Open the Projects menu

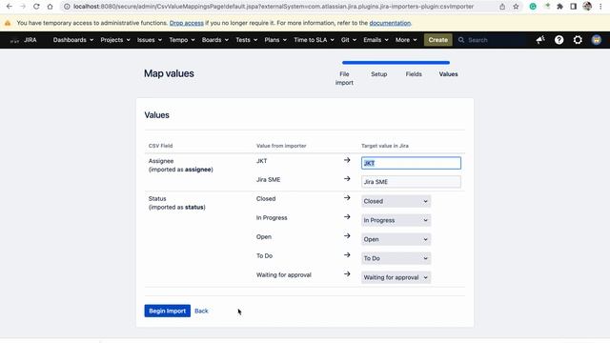[115, 40]
